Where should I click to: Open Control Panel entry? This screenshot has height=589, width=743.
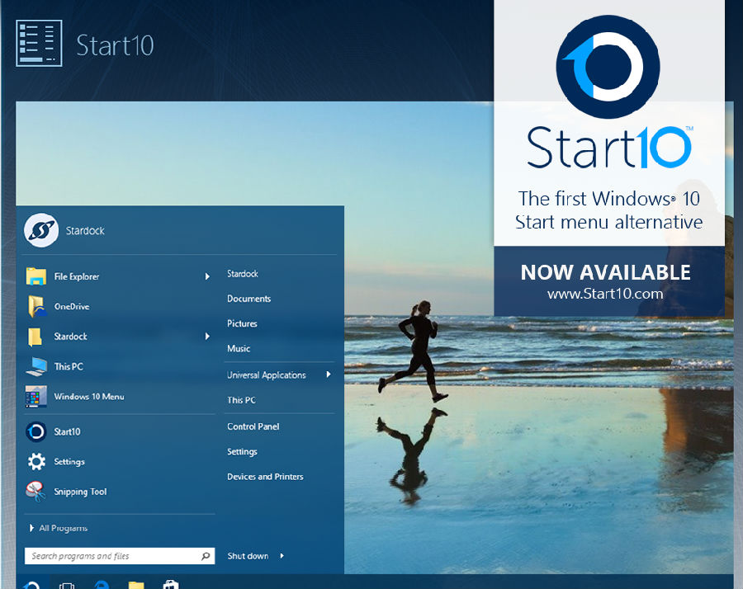[253, 426]
